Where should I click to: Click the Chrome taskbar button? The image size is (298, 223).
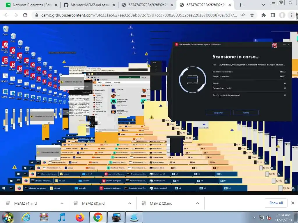(x=98, y=217)
